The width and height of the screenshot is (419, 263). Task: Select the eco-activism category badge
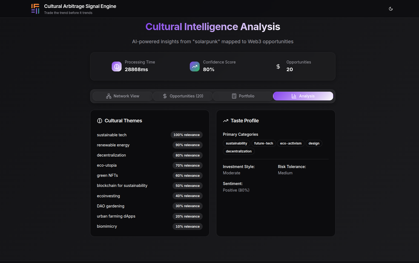(291, 143)
